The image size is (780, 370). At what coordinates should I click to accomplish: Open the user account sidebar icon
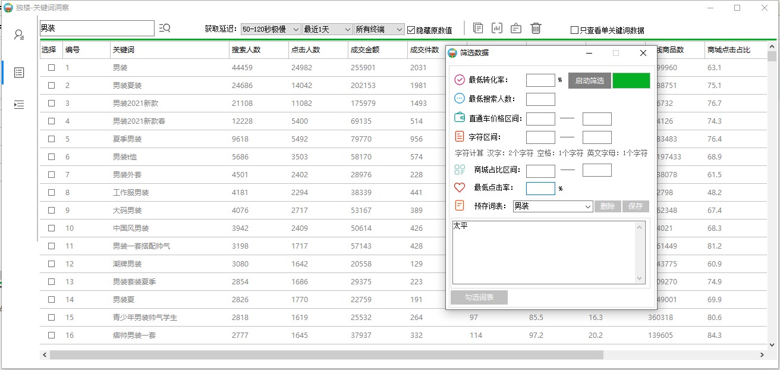[19, 35]
